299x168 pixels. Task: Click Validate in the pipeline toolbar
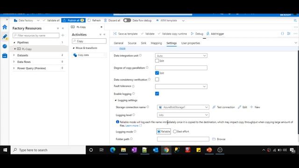[148, 34]
